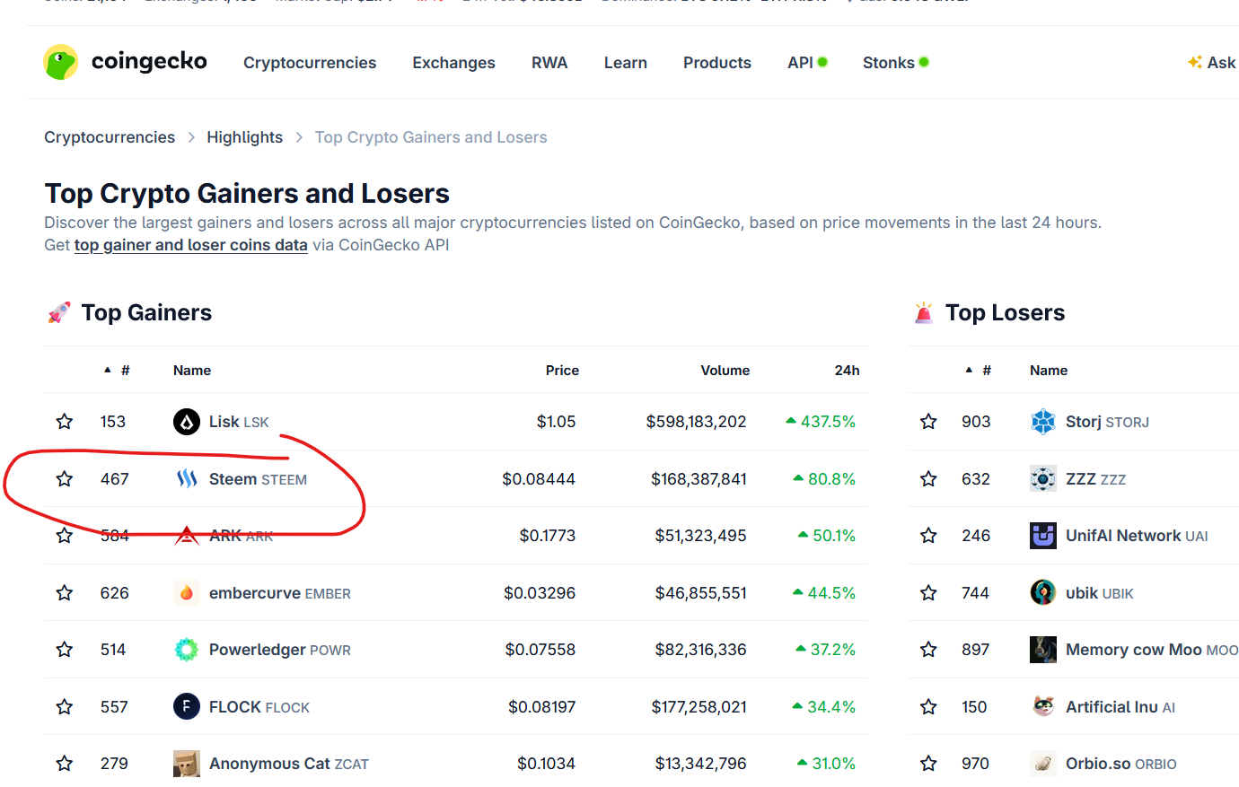Viewport: 1239px width, 787px height.
Task: Click the Anonymous Cat thumbnail icon
Action: tap(187, 764)
